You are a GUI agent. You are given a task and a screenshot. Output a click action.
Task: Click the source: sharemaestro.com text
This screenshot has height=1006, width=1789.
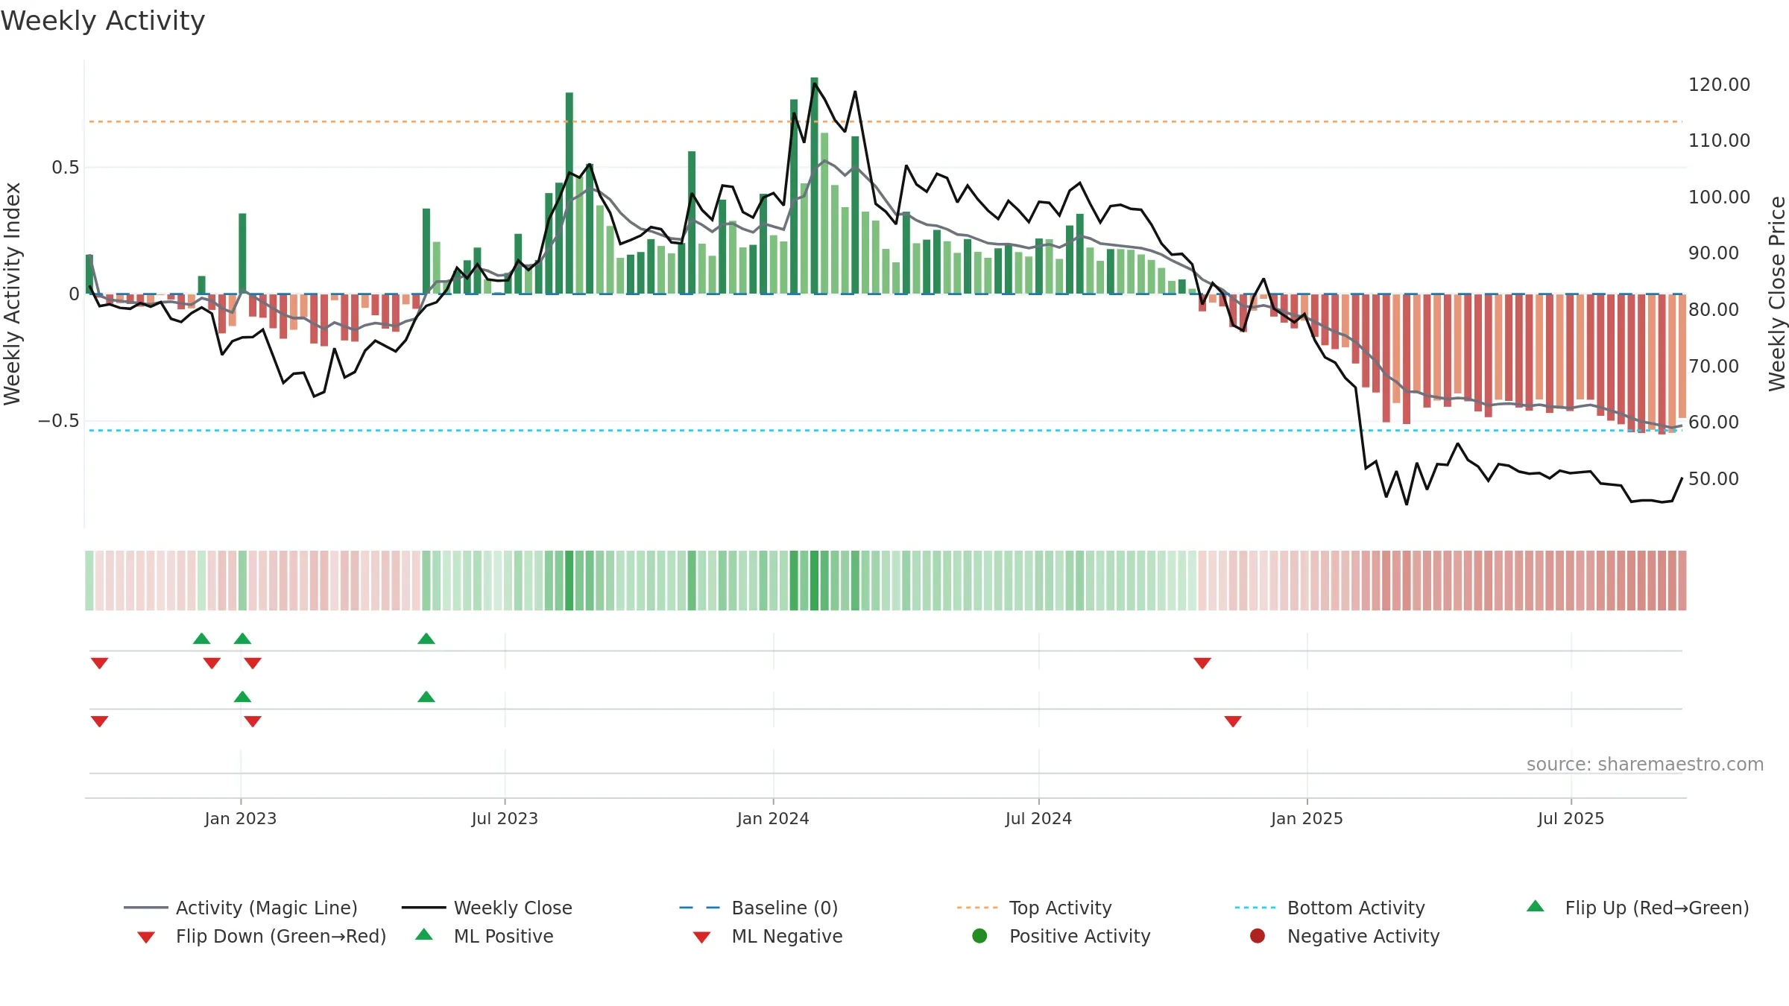(1645, 765)
